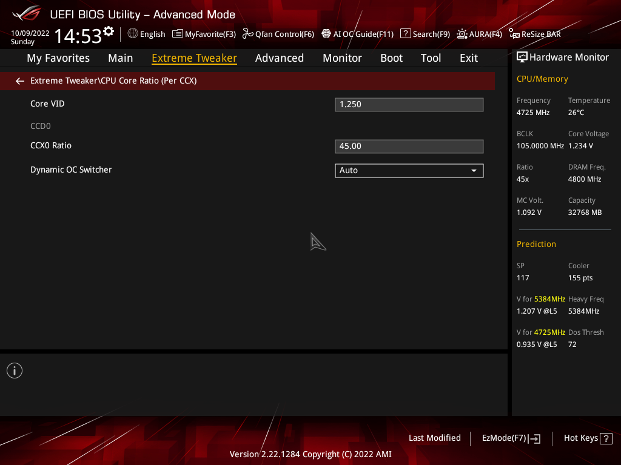
Task: Click the Hardware Monitor title
Action: 569,58
